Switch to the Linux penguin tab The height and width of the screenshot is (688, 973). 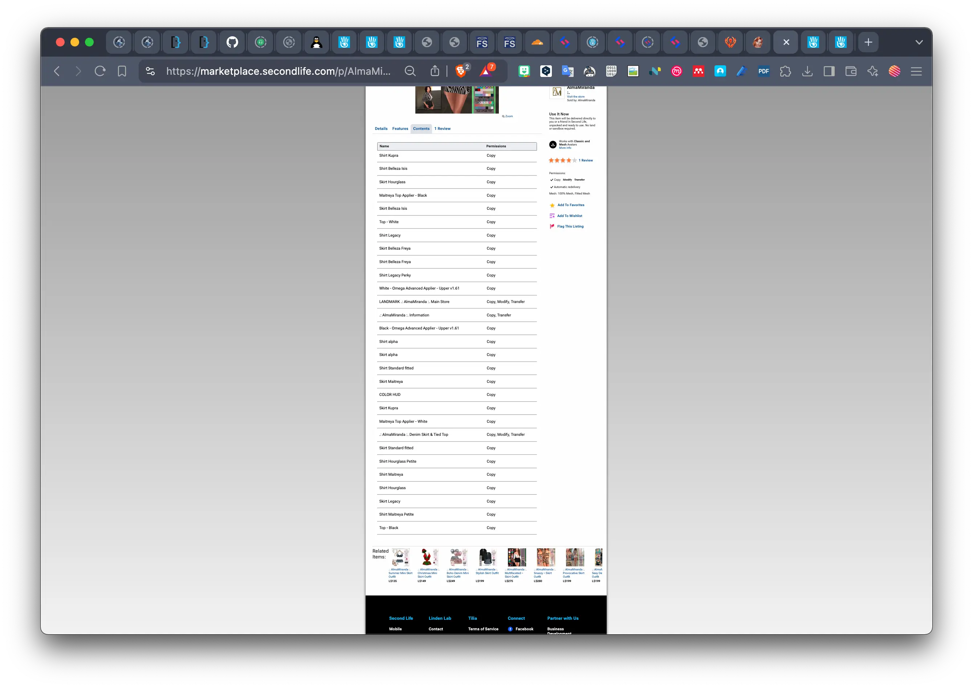click(x=317, y=42)
